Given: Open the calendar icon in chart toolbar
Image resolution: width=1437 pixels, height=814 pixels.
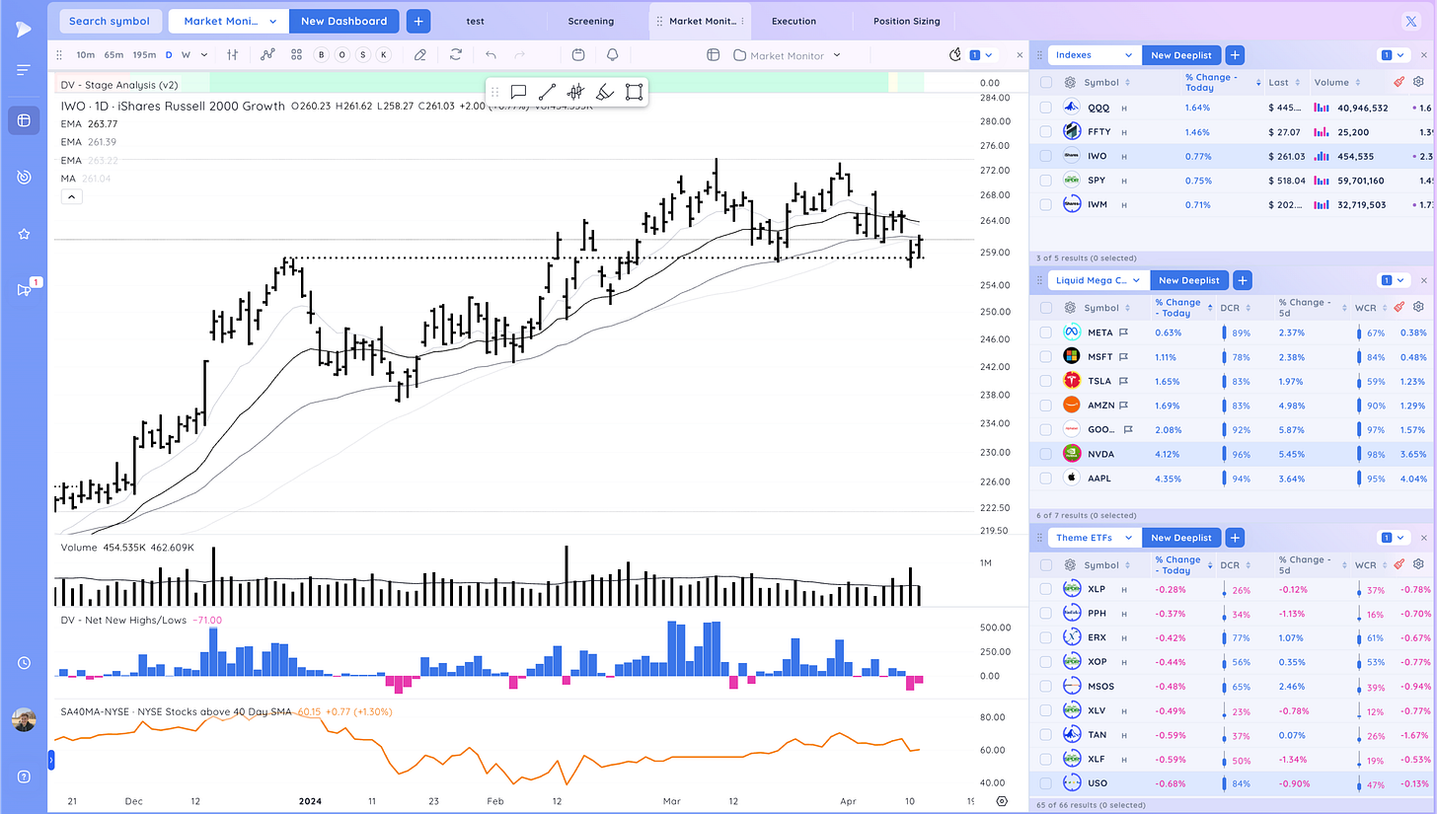Looking at the screenshot, I should coord(578,55).
